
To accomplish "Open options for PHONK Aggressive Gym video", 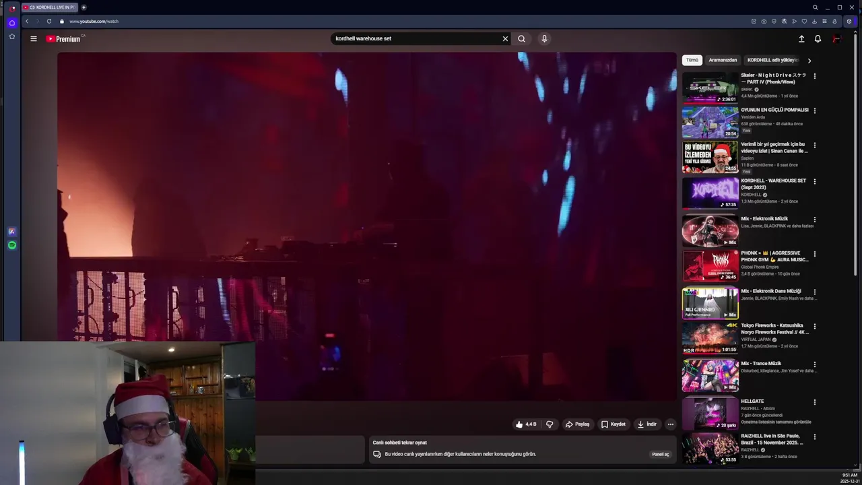I will tap(814, 255).
